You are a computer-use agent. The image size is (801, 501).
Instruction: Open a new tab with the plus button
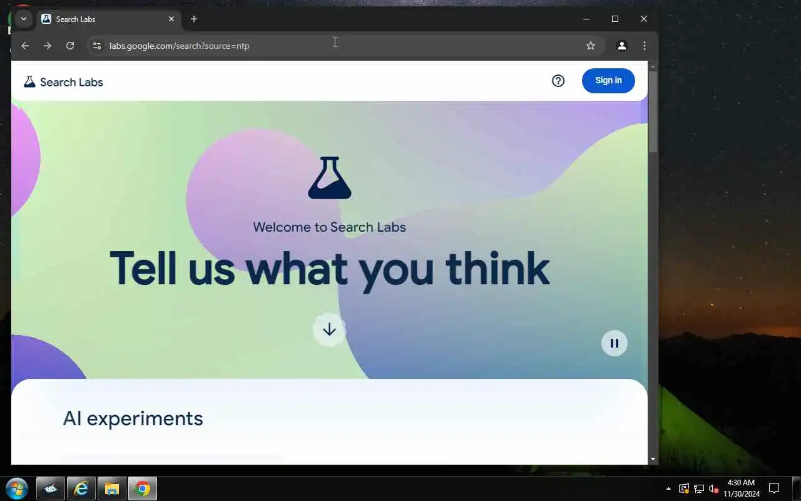194,19
